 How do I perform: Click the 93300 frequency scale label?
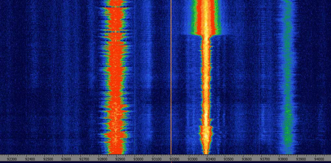click(x=193, y=159)
